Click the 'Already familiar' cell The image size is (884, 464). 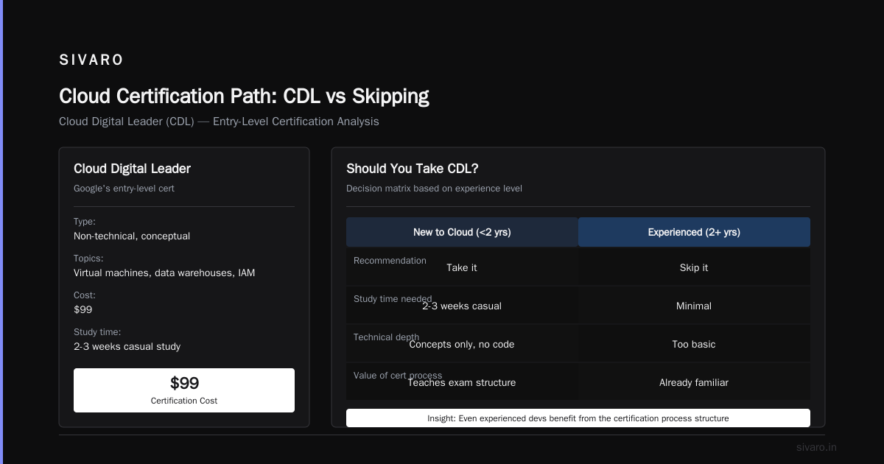(x=694, y=383)
